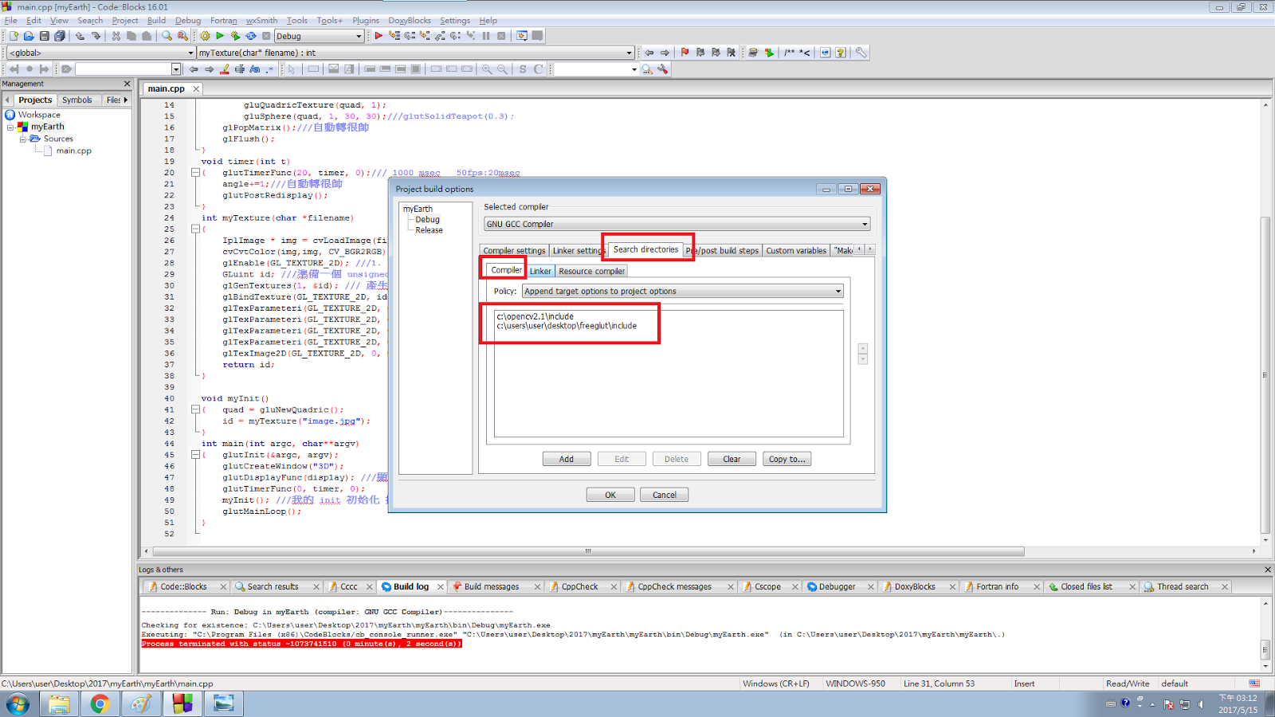Click the DoxyBlocks block comment icon

789,53
